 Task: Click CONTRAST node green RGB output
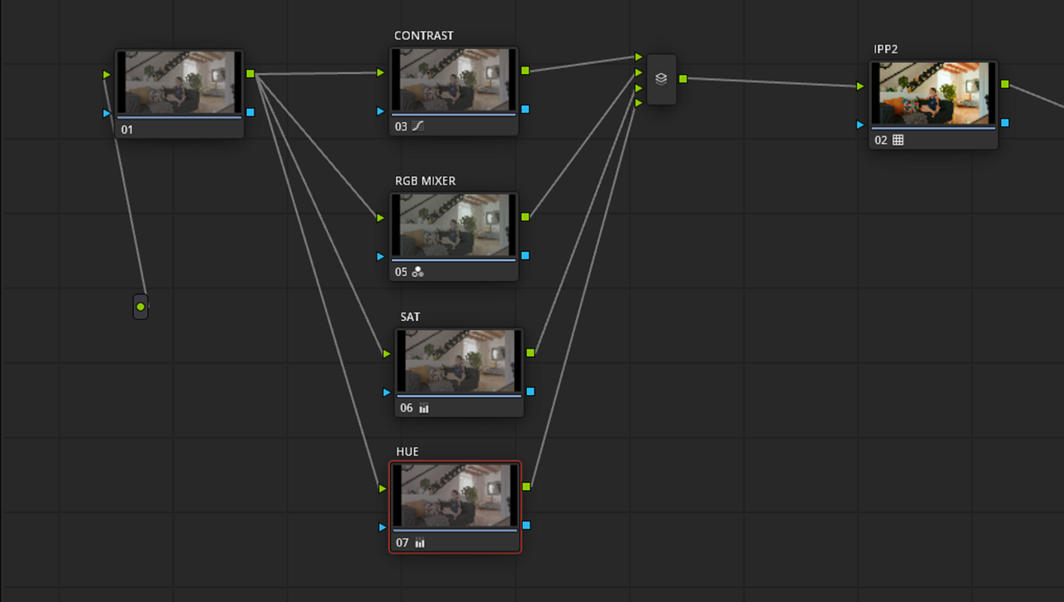click(525, 71)
